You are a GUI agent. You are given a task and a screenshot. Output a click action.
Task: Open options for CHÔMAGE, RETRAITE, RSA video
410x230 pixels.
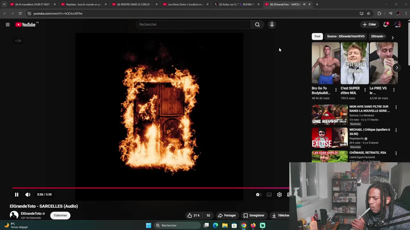coord(396,153)
